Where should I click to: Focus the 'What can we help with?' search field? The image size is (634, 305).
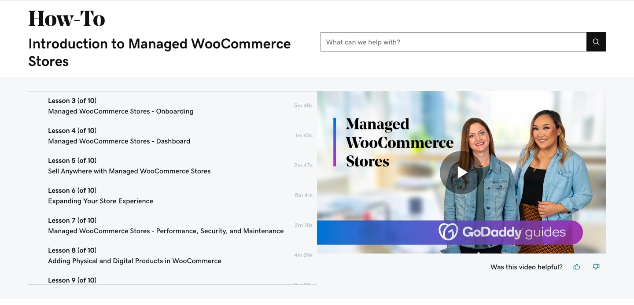click(453, 42)
